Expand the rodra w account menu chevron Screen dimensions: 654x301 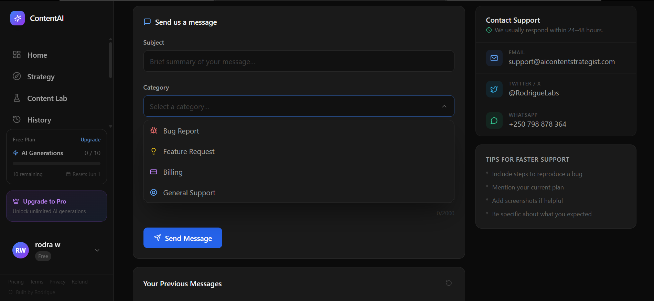click(x=97, y=250)
